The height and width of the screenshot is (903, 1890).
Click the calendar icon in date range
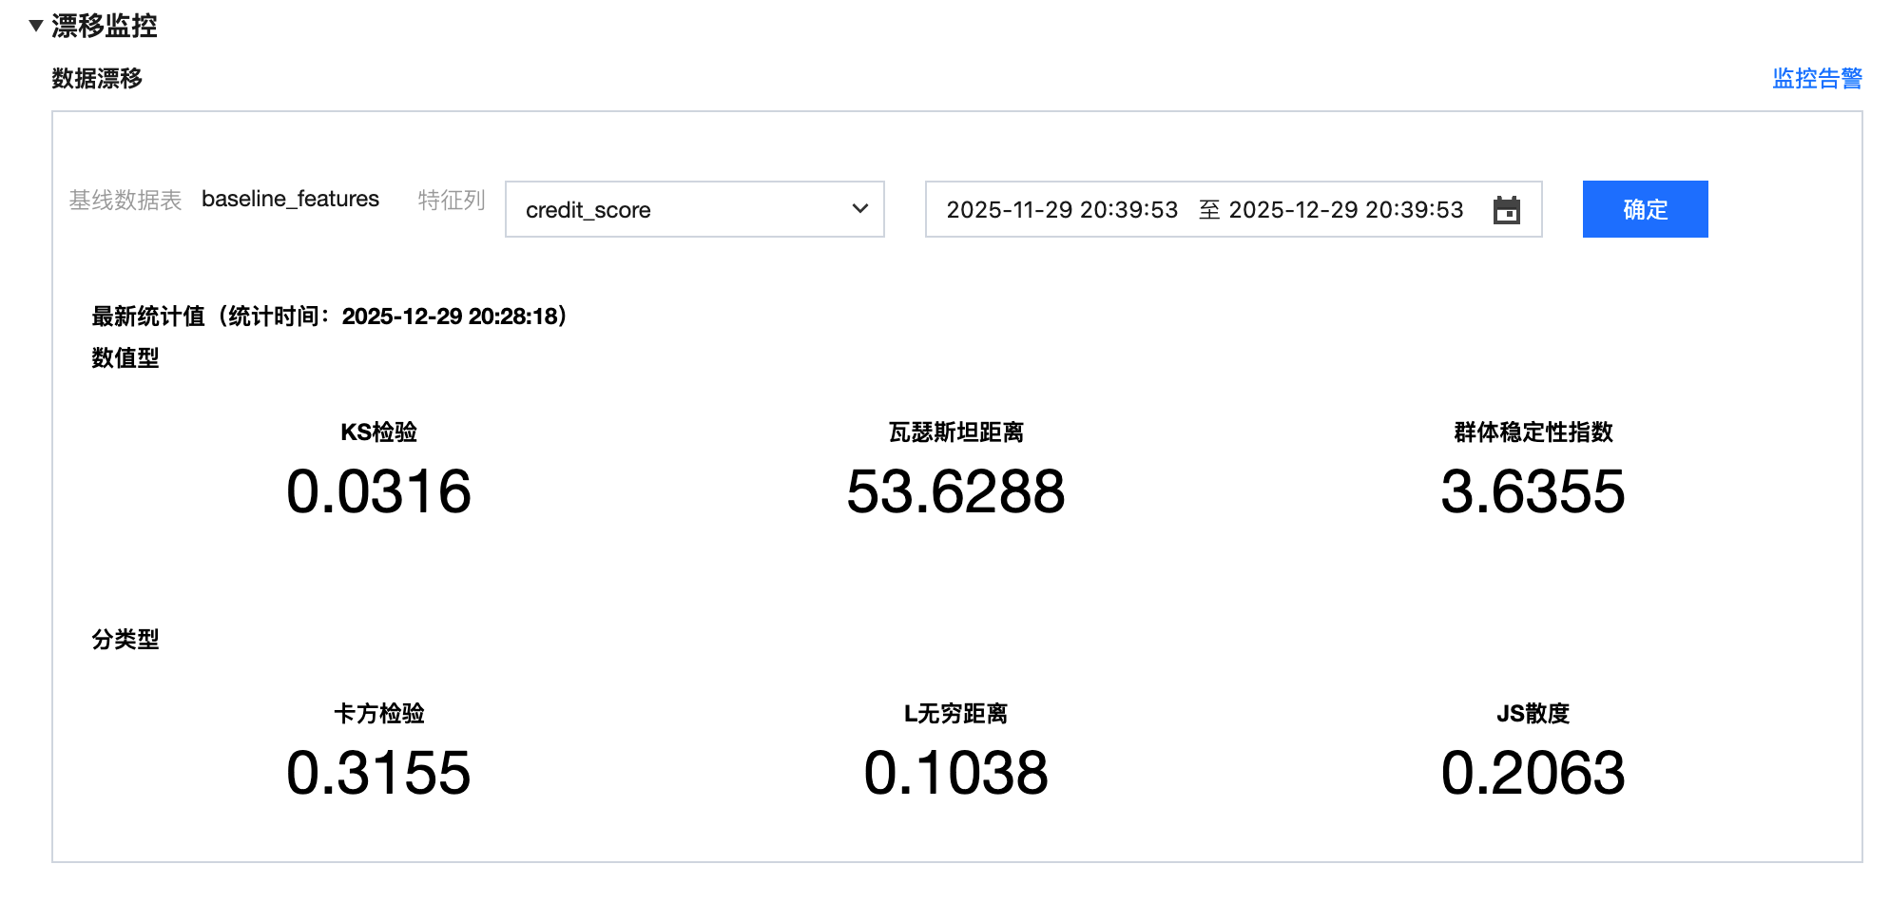(1507, 209)
